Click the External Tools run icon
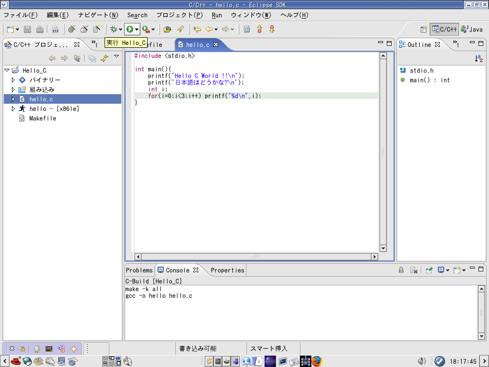 (x=146, y=29)
